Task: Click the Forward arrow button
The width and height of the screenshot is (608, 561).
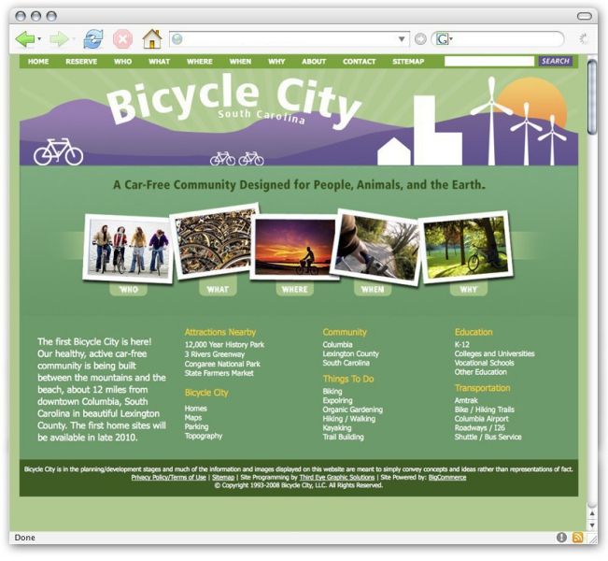Action: 59,39
